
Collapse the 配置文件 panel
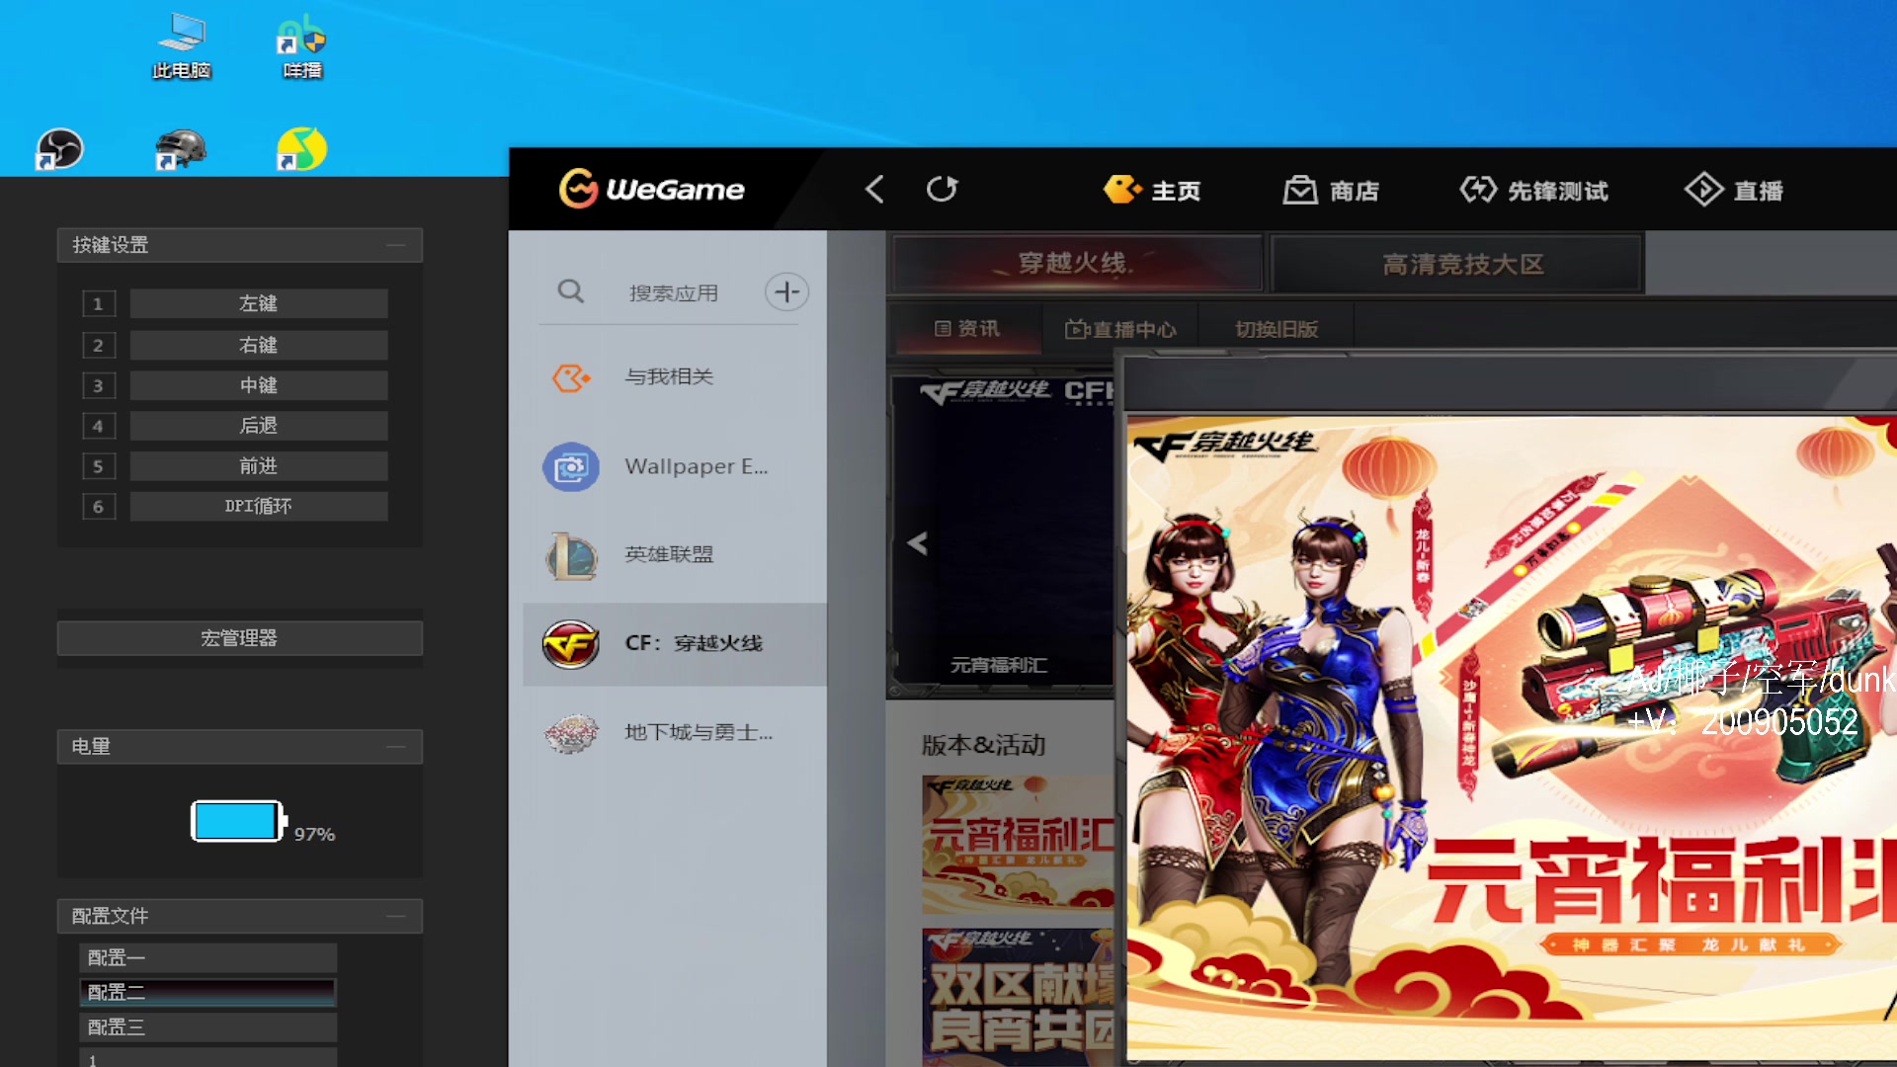coord(396,916)
